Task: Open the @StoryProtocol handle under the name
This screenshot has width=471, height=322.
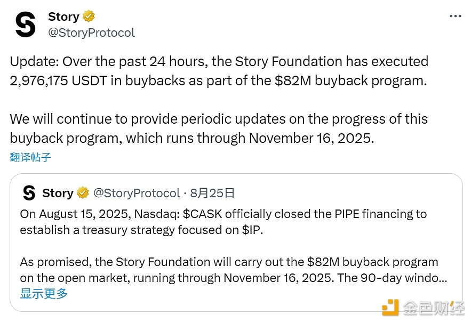Action: pos(91,33)
